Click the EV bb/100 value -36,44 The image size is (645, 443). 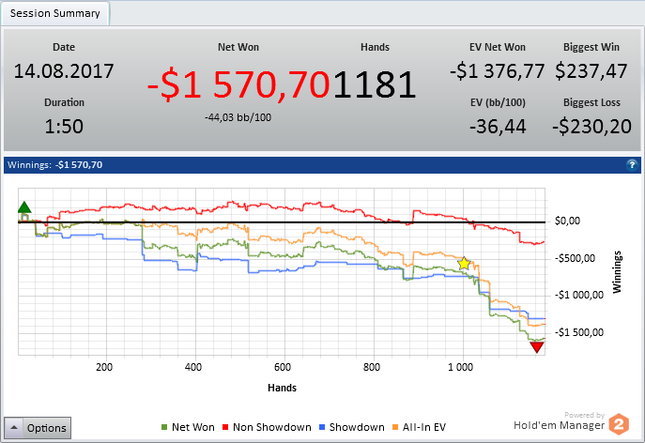pos(498,127)
